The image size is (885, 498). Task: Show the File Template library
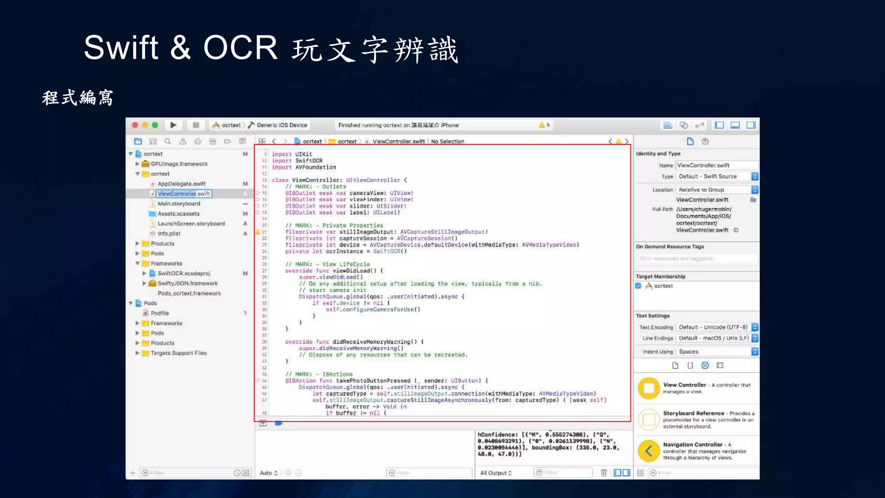point(675,365)
